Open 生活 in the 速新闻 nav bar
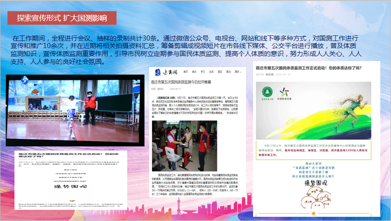This screenshot has width=391, height=221. [211, 72]
